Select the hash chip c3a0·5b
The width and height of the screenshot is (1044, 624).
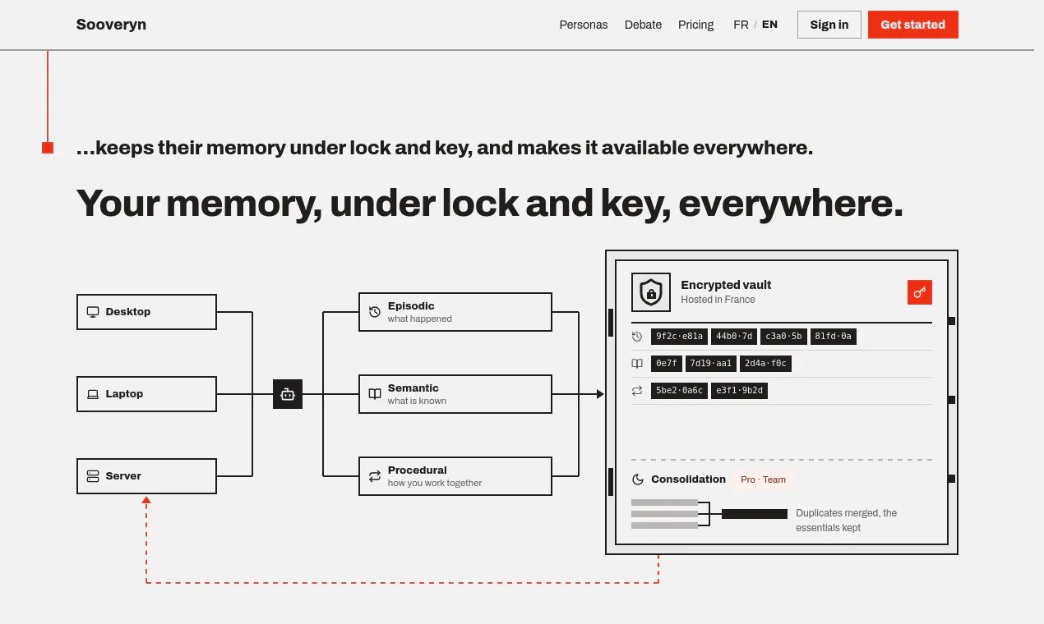(x=783, y=336)
